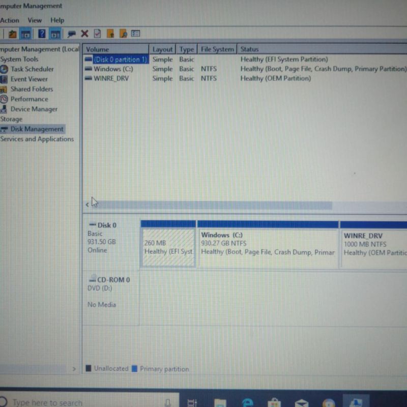Click the Up One Level folder icon
This screenshot has height=407, width=407.
(13, 34)
